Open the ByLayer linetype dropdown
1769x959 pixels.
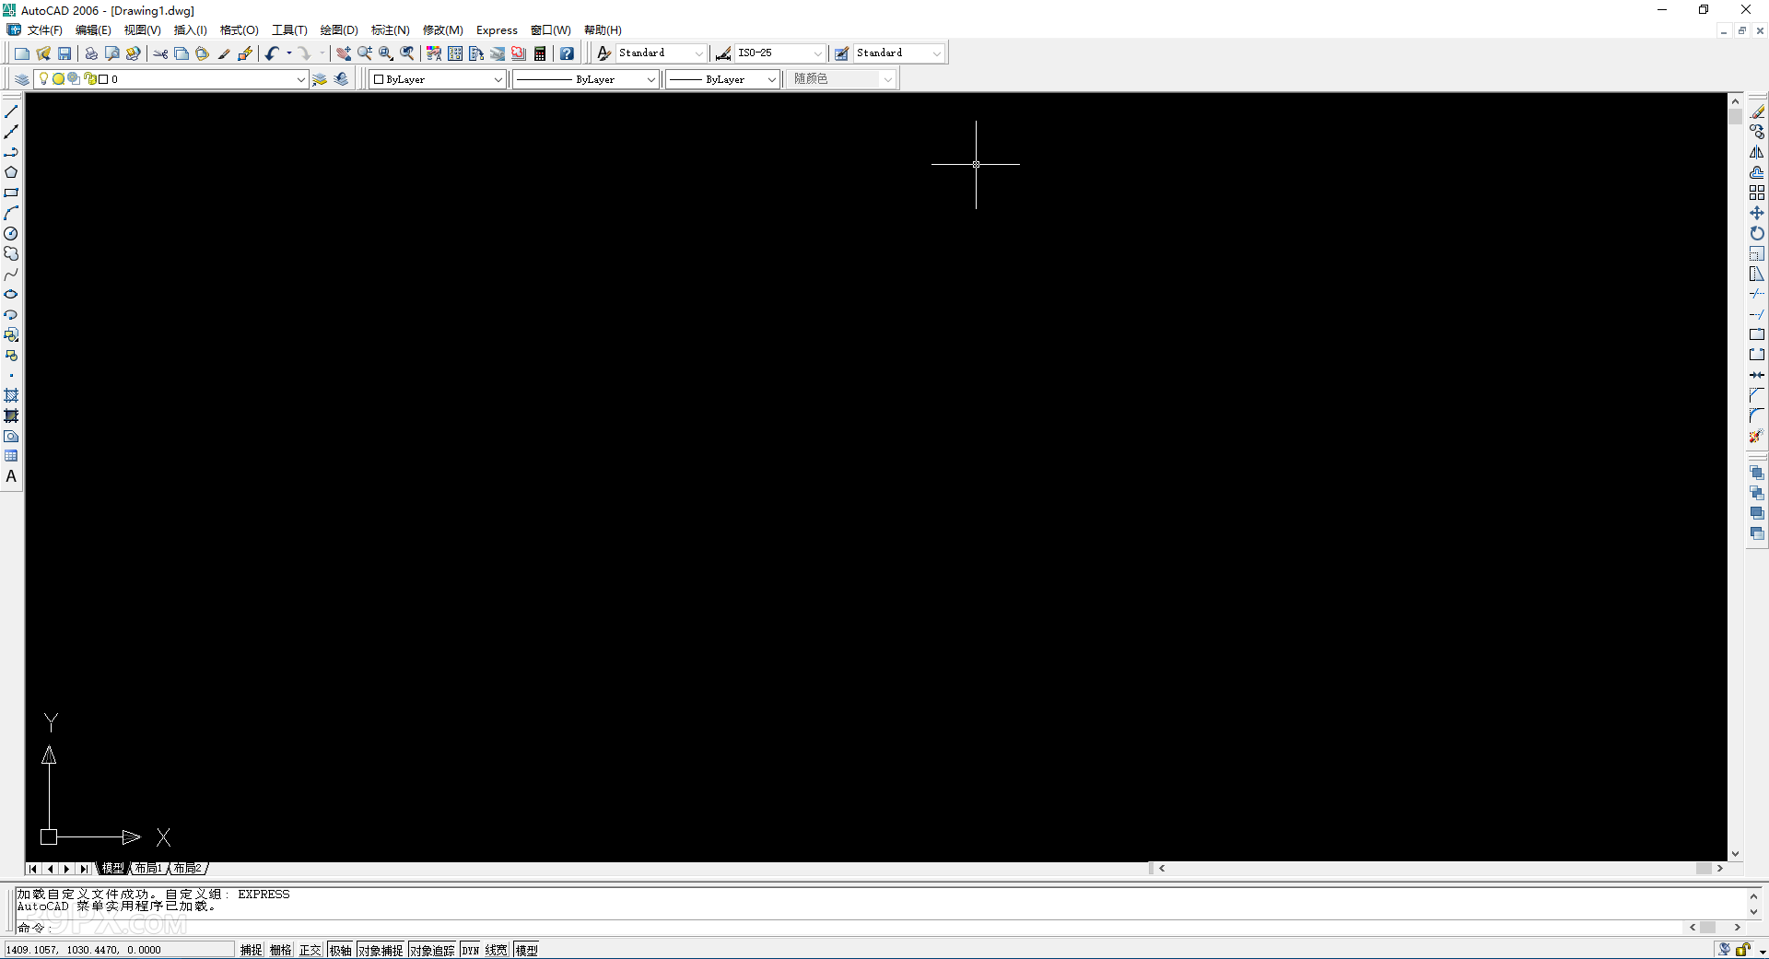click(x=650, y=79)
